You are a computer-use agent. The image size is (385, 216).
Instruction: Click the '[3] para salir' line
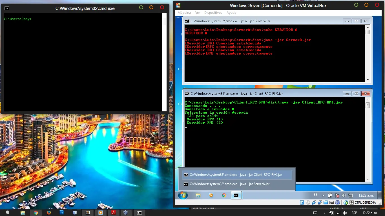[203, 116]
